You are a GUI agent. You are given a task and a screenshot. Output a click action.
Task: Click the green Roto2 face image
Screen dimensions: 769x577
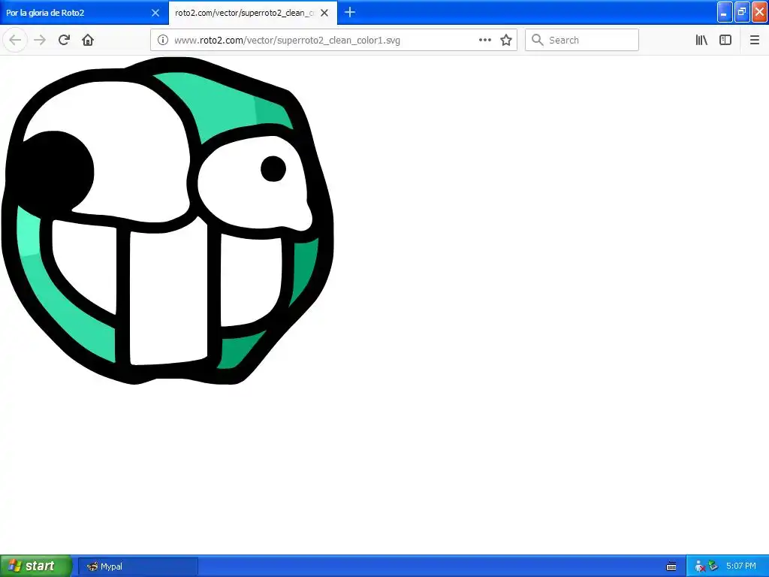coord(167,220)
